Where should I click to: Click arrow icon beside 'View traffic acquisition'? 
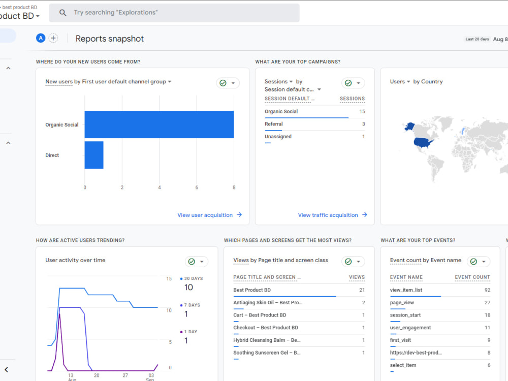point(364,215)
